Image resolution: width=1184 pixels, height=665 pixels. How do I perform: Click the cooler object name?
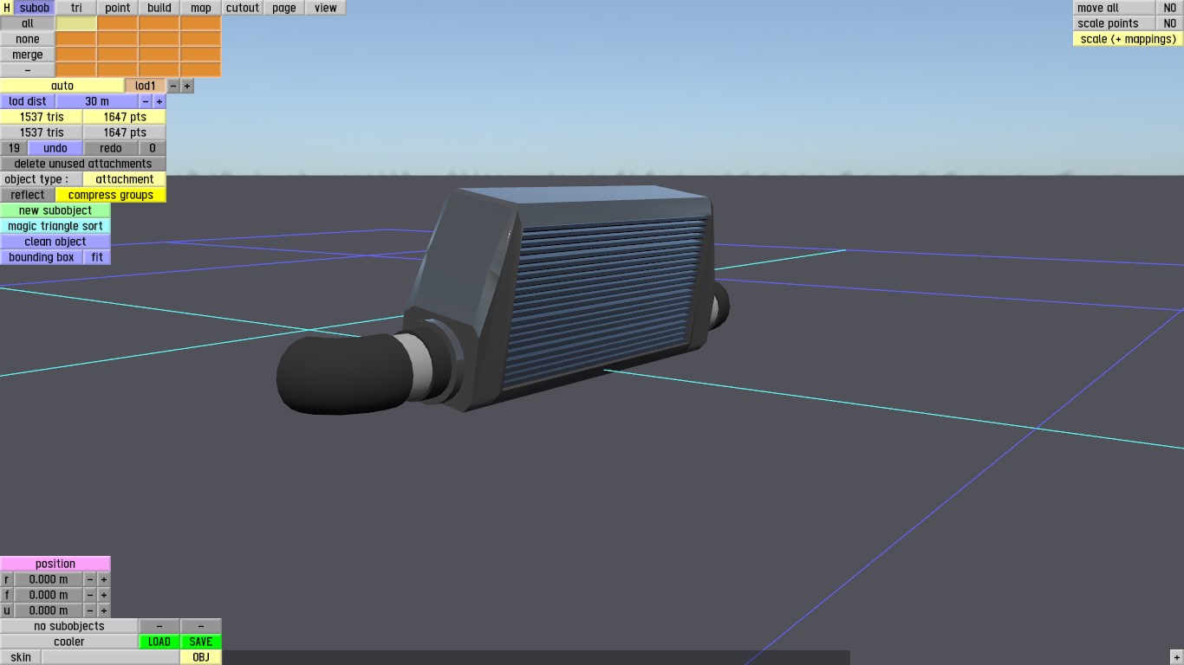(69, 642)
